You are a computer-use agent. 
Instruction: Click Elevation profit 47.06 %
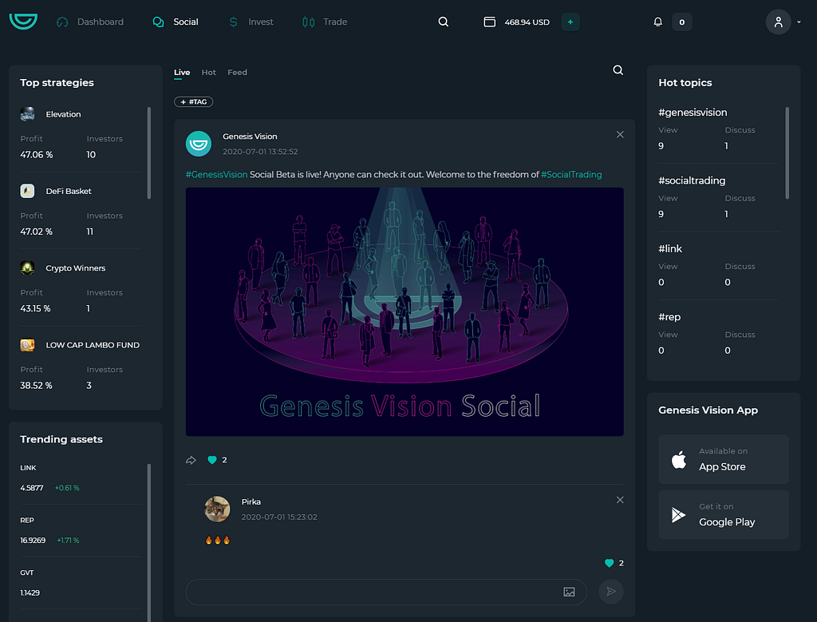click(x=37, y=155)
